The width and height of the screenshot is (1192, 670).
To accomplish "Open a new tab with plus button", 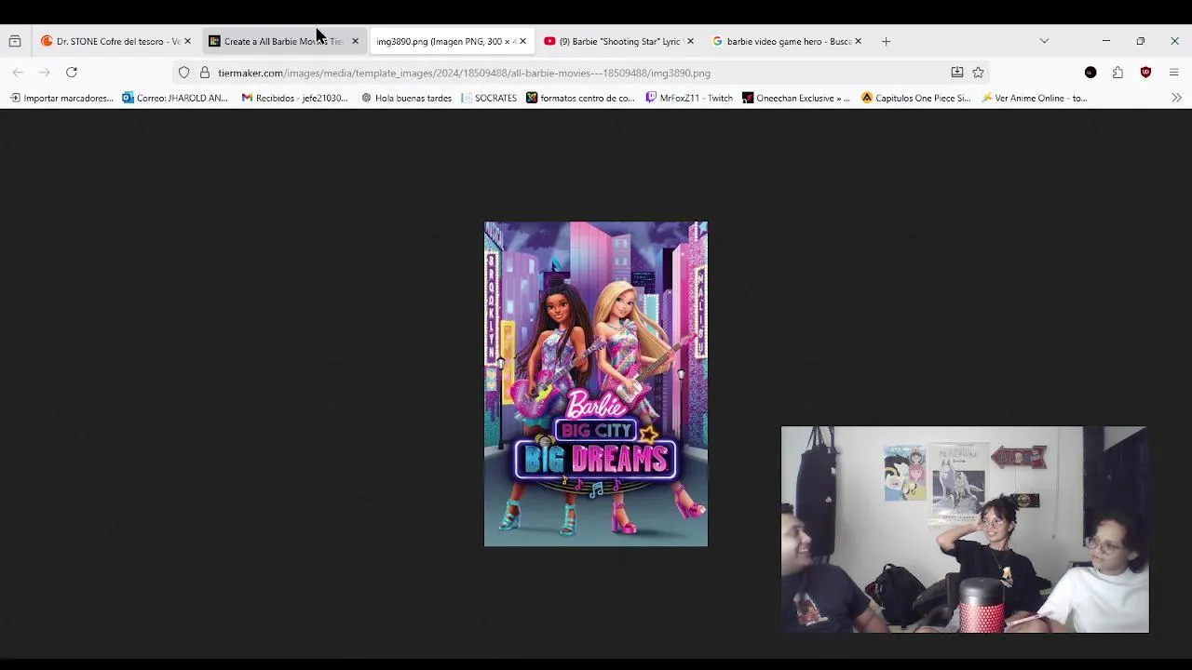I will (887, 41).
